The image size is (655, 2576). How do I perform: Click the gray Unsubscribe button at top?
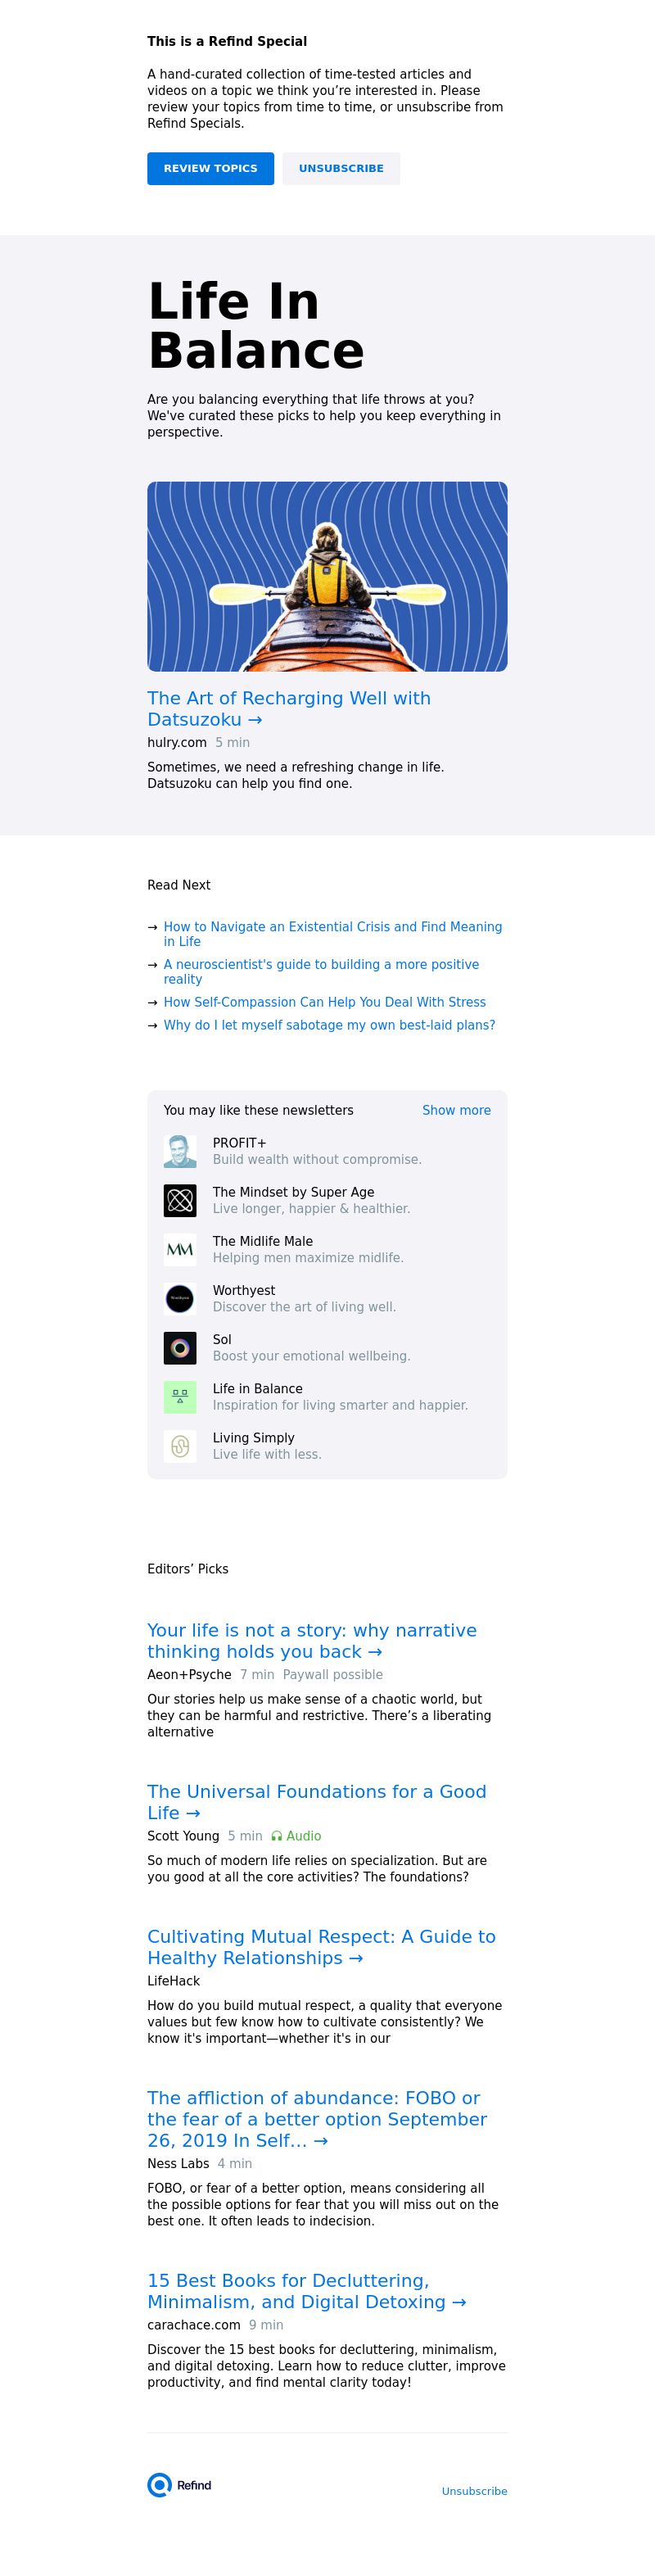pyautogui.click(x=341, y=168)
